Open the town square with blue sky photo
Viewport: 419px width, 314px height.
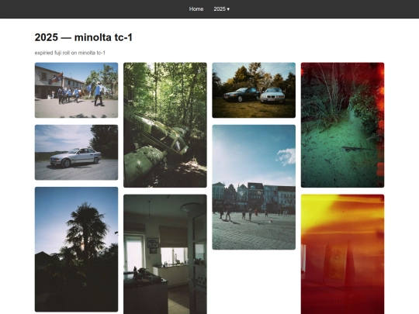[x=254, y=187]
